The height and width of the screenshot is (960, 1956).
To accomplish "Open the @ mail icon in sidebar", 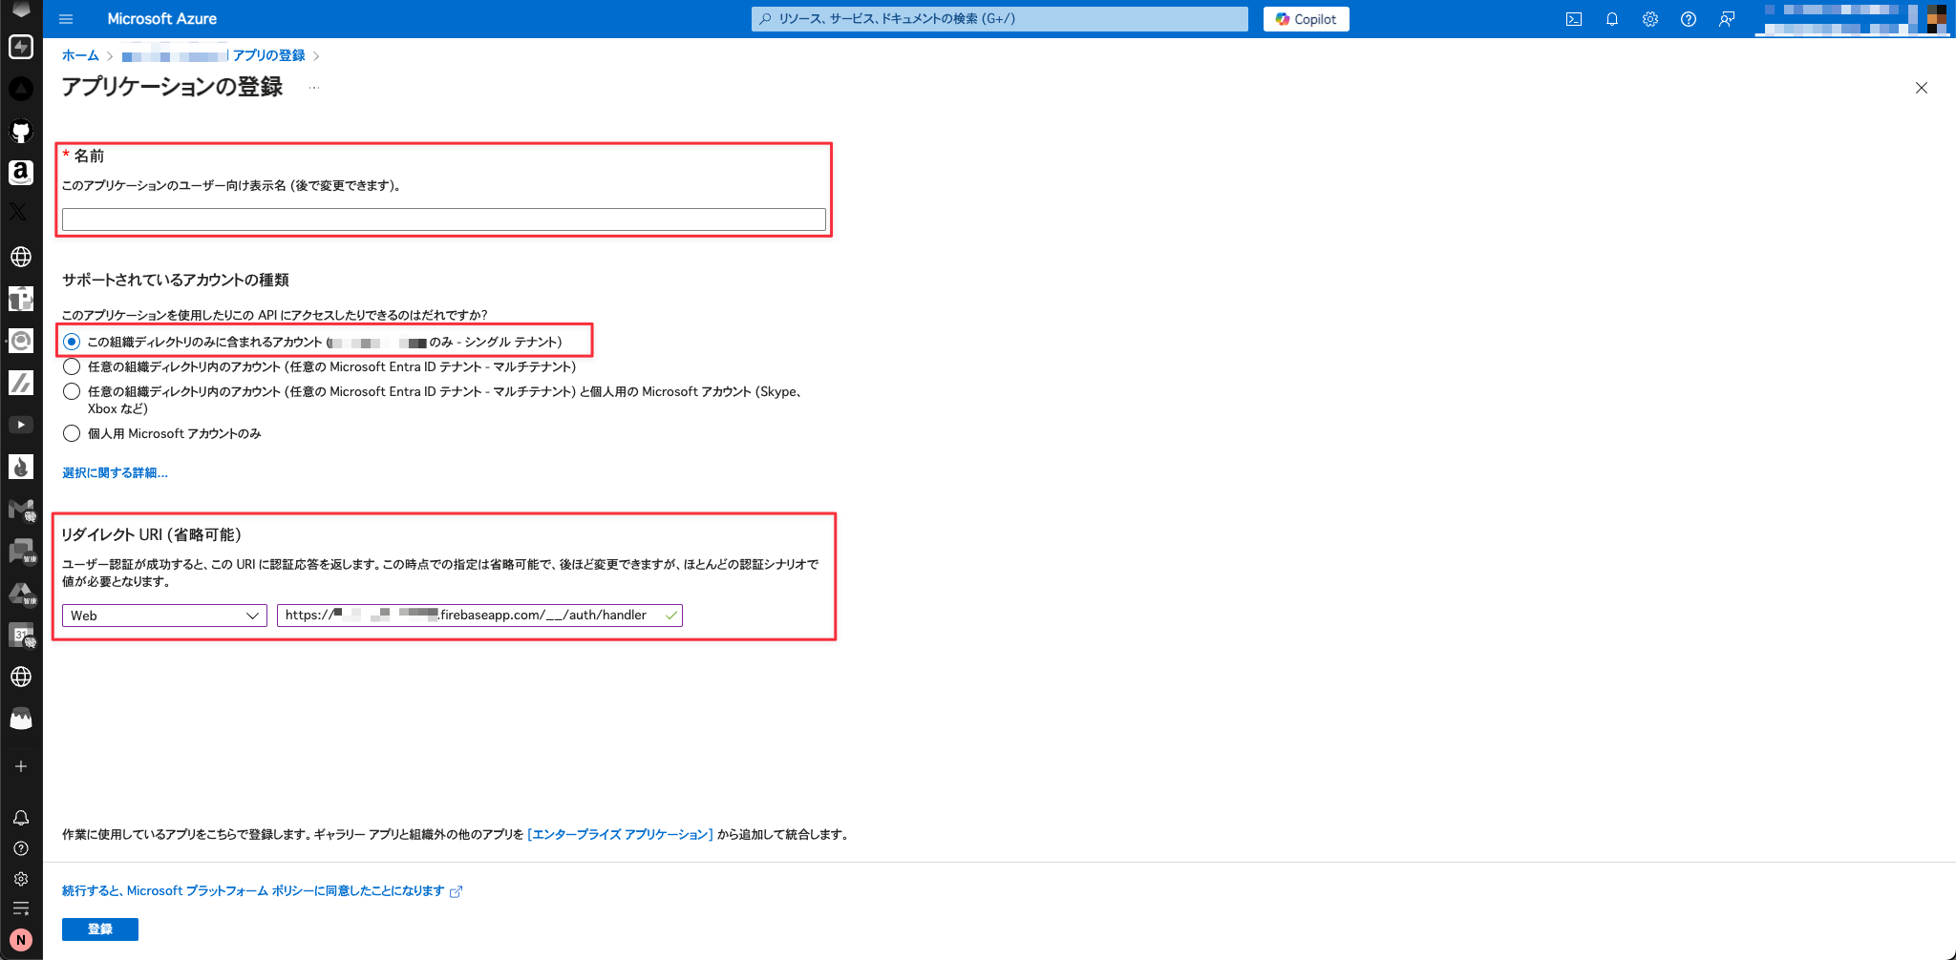I will point(21,341).
